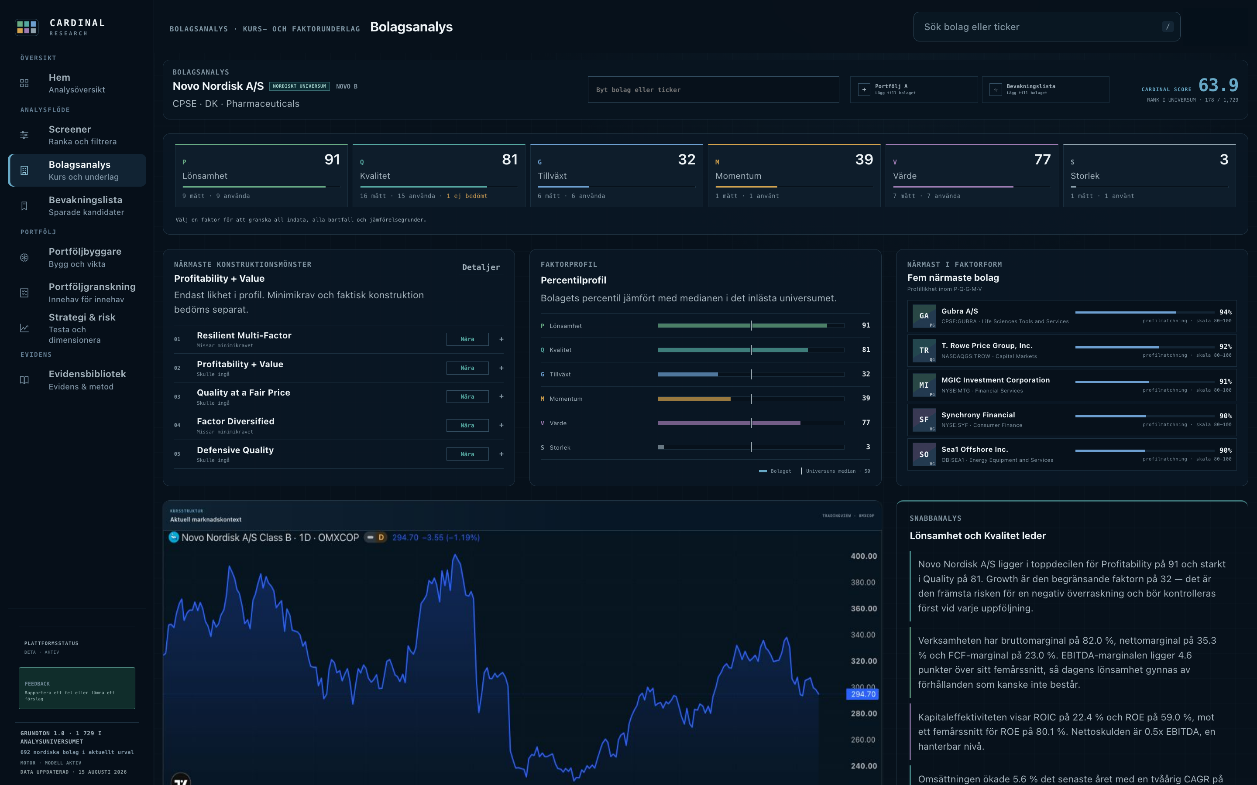The width and height of the screenshot is (1257, 785).
Task: Click 'DATA UPPDATERAD · 15 AUGUSTI 2026' text
Action: [x=73, y=772]
